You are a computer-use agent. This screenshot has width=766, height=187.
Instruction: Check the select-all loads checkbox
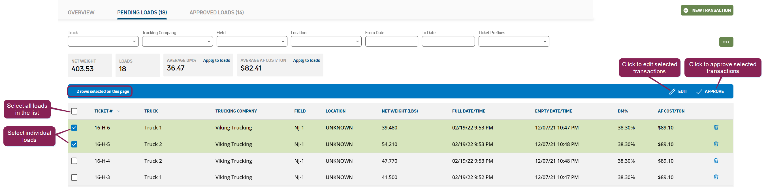tap(74, 111)
